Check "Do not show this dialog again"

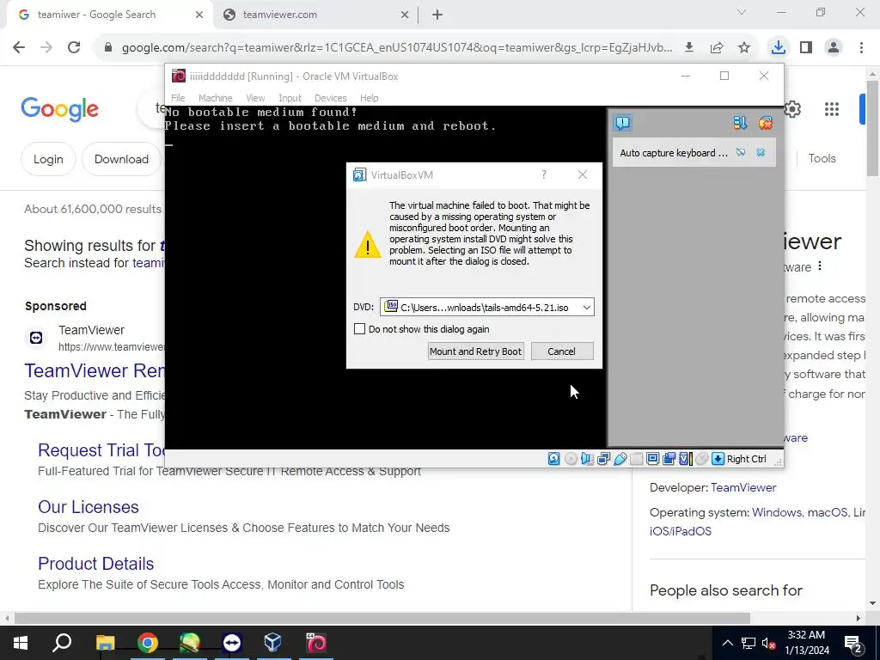360,329
